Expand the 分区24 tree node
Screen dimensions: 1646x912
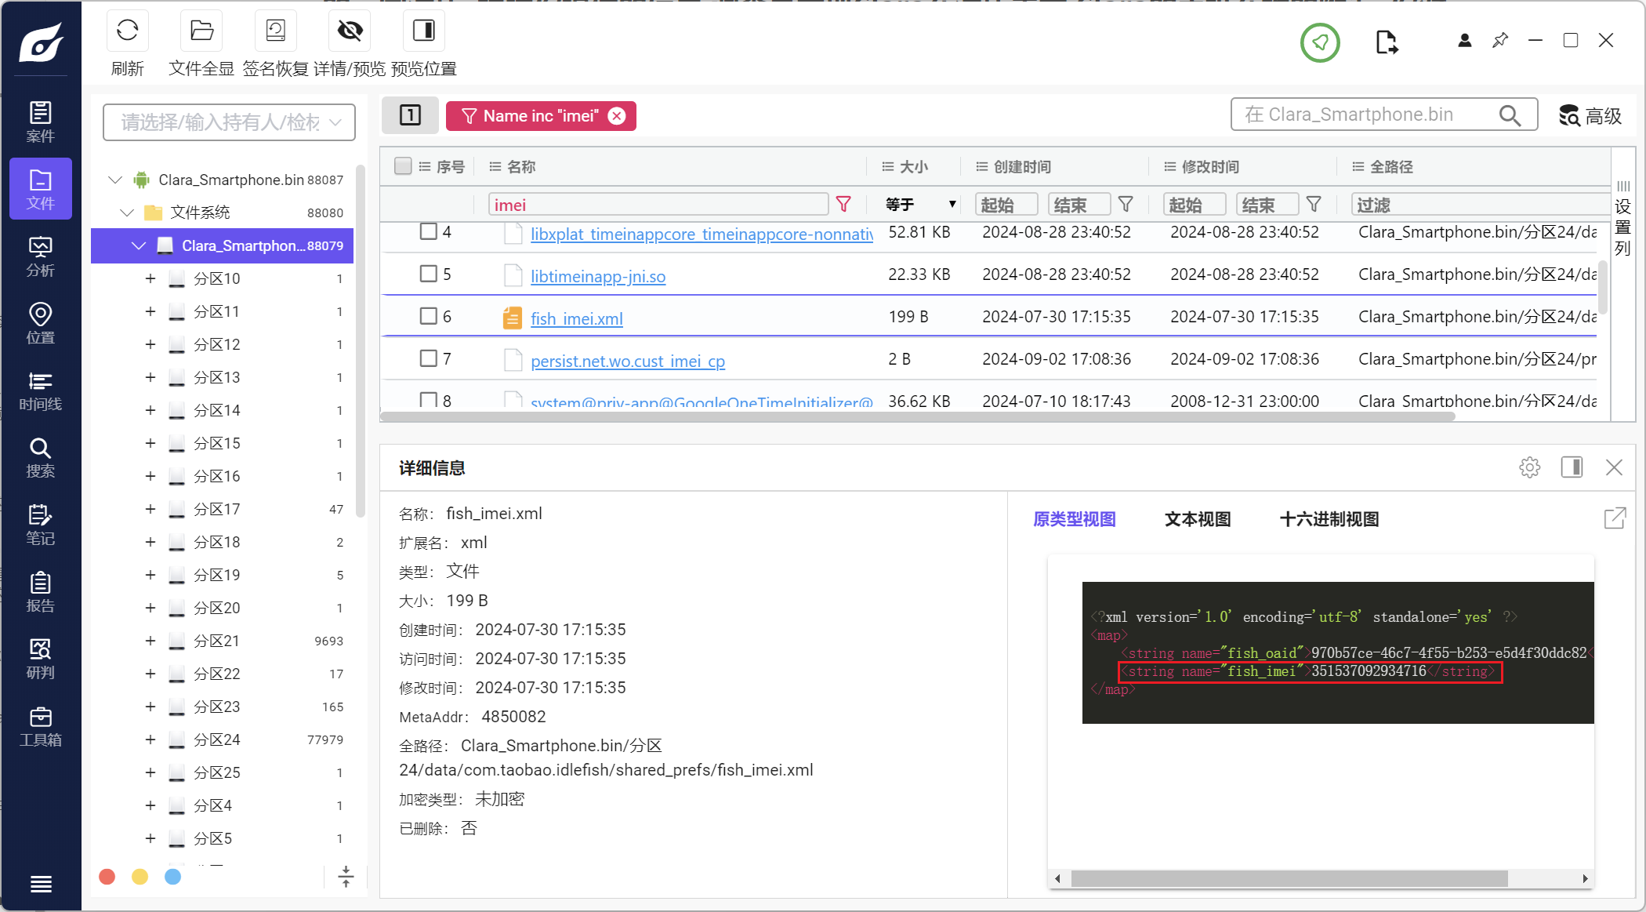click(150, 739)
